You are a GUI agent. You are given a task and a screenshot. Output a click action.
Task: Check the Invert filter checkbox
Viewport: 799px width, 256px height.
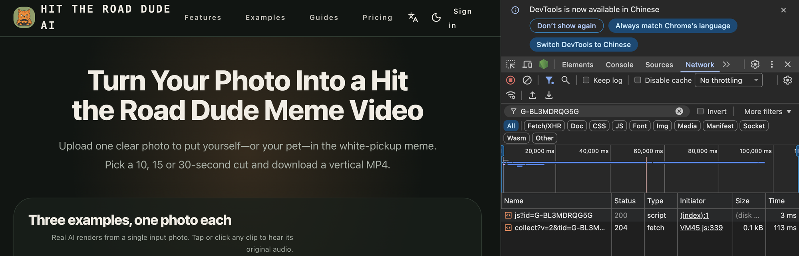(700, 111)
